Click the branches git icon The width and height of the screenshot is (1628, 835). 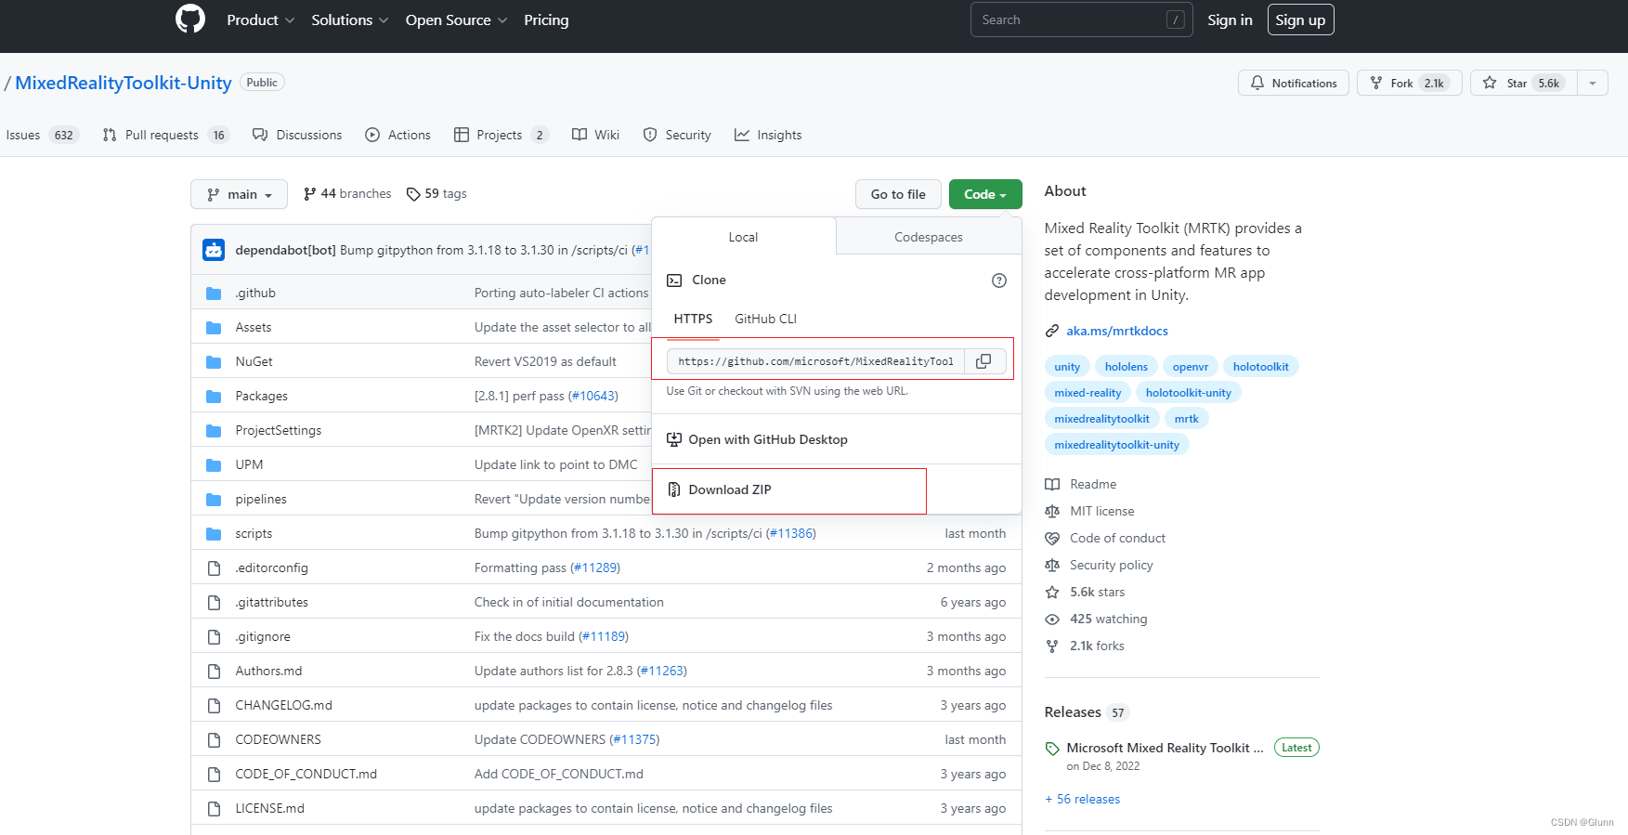tap(309, 194)
